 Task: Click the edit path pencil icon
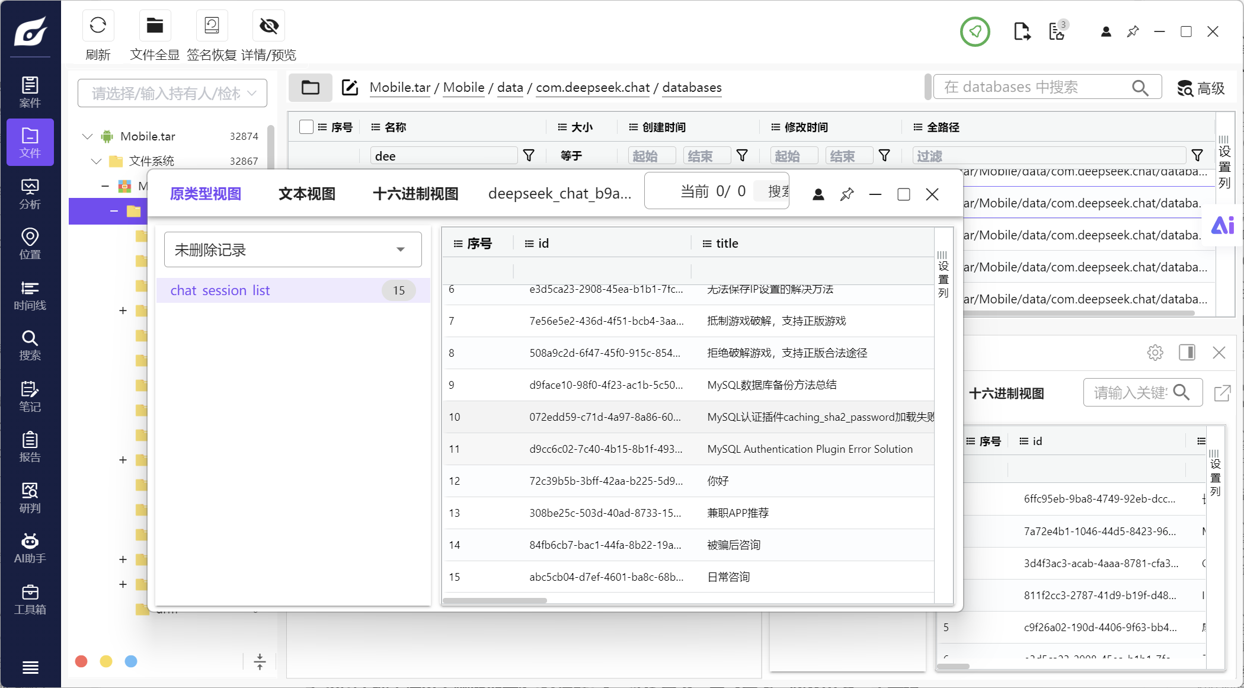pyautogui.click(x=350, y=88)
